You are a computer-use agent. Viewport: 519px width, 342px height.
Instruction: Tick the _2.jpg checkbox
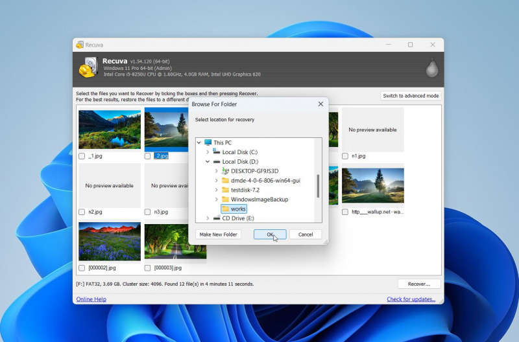tap(148, 156)
